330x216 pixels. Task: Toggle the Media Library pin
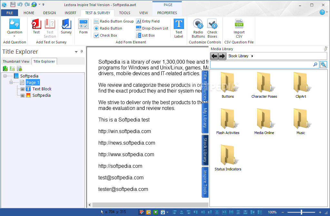(x=325, y=49)
